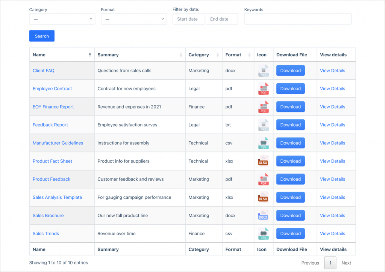Download the Manufacturer Guidelines file
Viewport: 385px width, 272px height.
[x=291, y=143]
